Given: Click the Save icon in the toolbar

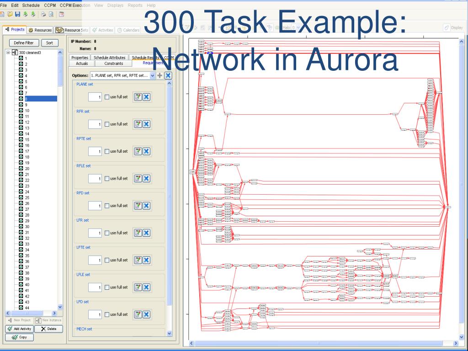Looking at the screenshot, I should pyautogui.click(x=17, y=14).
